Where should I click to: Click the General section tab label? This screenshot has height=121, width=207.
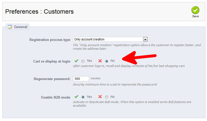pyautogui.click(x=21, y=27)
